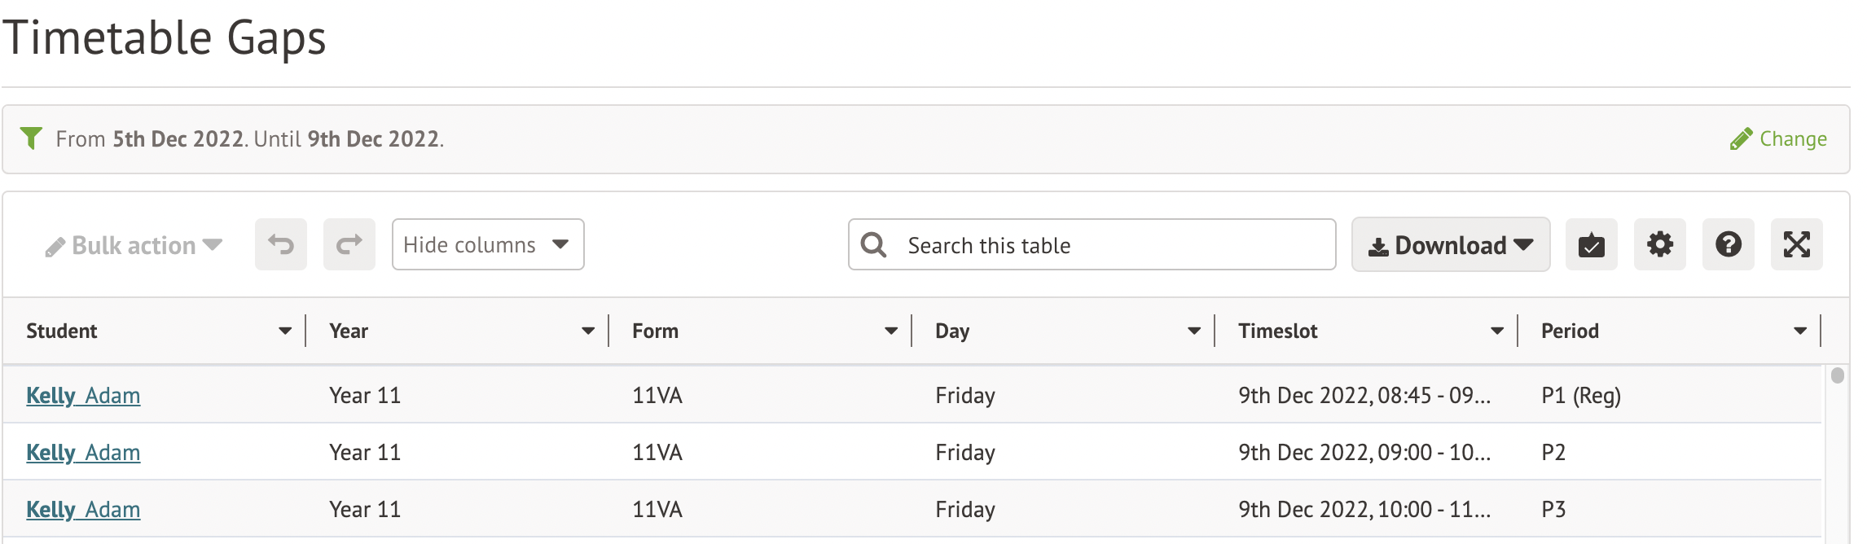
Task: Click the green filter funnel icon
Action: [x=31, y=138]
